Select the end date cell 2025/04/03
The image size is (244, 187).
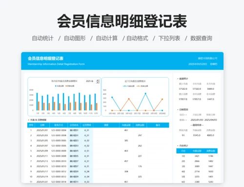[x=211, y=120]
